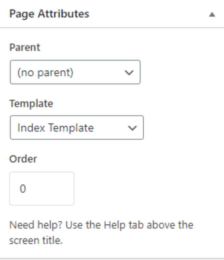This screenshot has width=224, height=260.
Task: Click the word "Page" in the panel header
Action: (22, 14)
